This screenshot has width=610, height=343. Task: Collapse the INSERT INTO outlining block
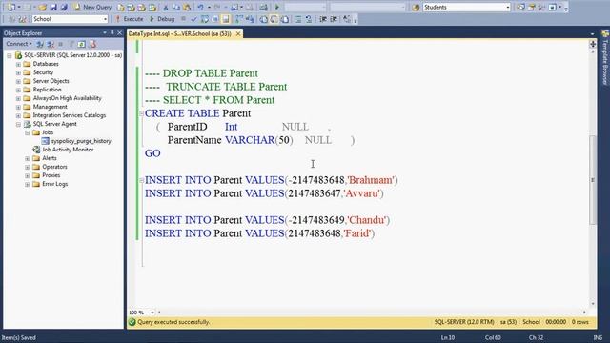(x=142, y=180)
